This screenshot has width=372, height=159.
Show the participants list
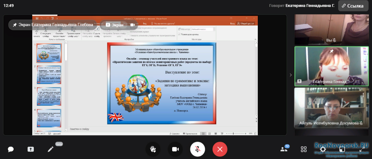click(284, 149)
